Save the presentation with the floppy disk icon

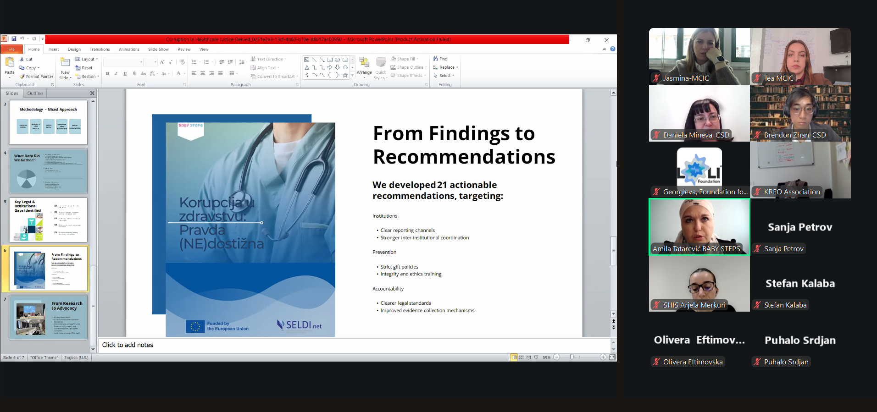tap(14, 39)
